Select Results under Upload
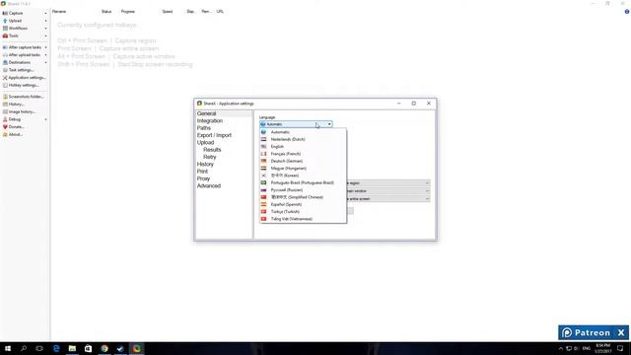Screen dimensions: 631x355 212,150
